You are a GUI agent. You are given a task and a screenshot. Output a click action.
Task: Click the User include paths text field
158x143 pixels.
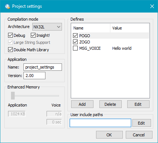tap(100, 123)
